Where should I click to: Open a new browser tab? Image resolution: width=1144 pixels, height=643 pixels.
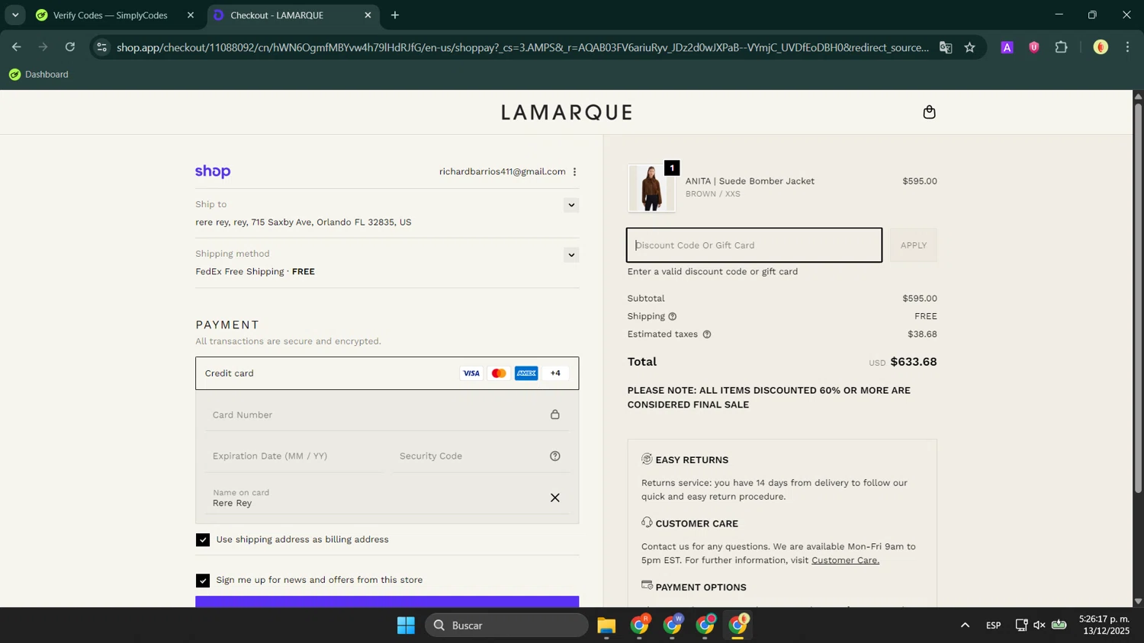(x=395, y=15)
